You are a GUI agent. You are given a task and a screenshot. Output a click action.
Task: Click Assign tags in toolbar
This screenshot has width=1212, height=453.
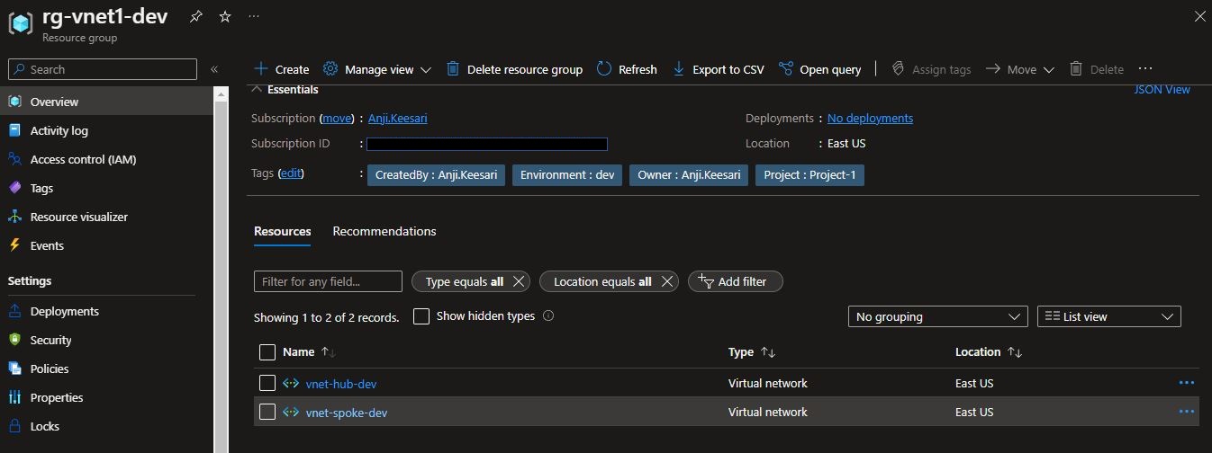click(931, 69)
